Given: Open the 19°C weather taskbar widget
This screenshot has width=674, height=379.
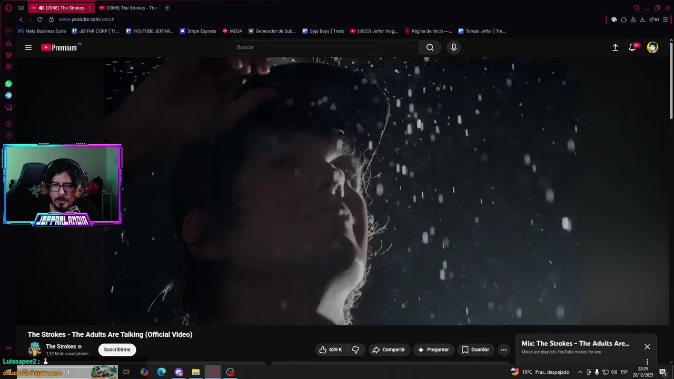Looking at the screenshot, I should pos(540,372).
